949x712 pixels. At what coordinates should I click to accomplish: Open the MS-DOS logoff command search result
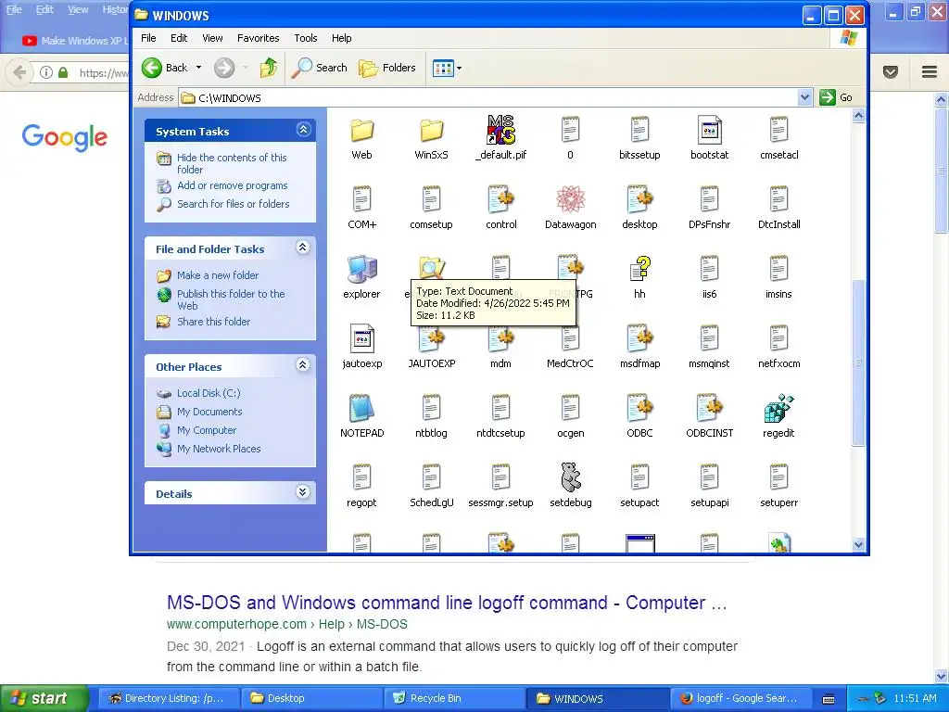pyautogui.click(x=447, y=603)
